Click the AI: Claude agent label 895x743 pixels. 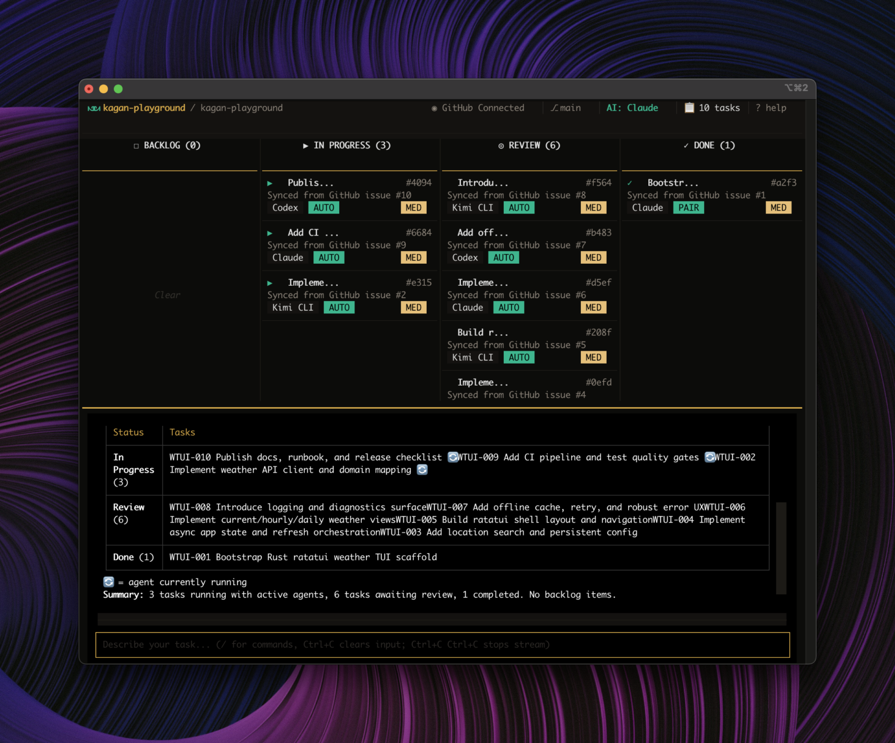[x=632, y=108]
